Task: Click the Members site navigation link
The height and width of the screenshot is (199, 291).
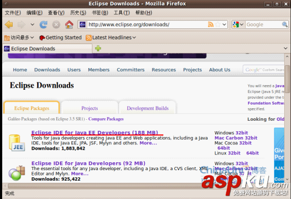Action: click(99, 70)
